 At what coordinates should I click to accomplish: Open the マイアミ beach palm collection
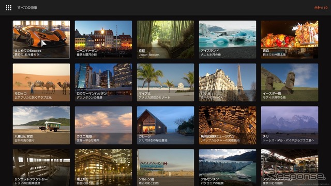click(165, 83)
